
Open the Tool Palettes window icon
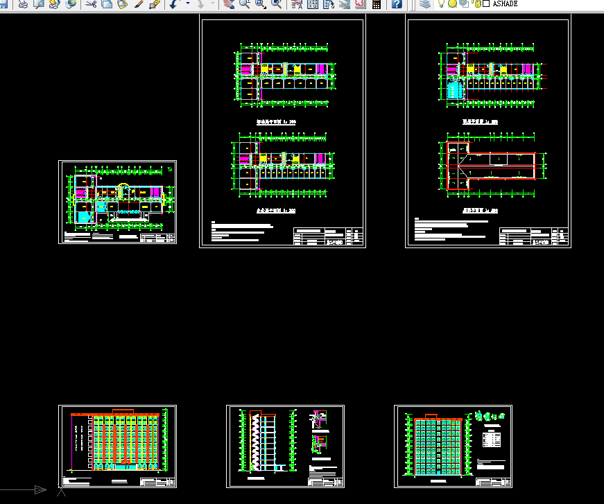point(329,4)
